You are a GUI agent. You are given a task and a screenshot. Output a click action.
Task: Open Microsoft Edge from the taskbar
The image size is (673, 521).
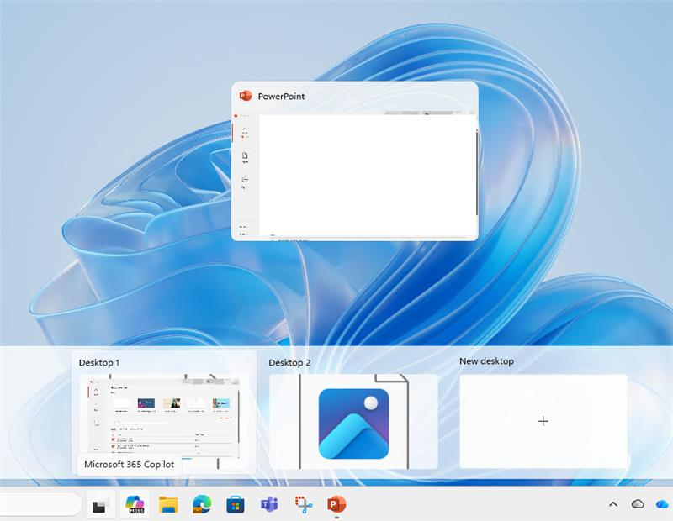[x=202, y=505]
